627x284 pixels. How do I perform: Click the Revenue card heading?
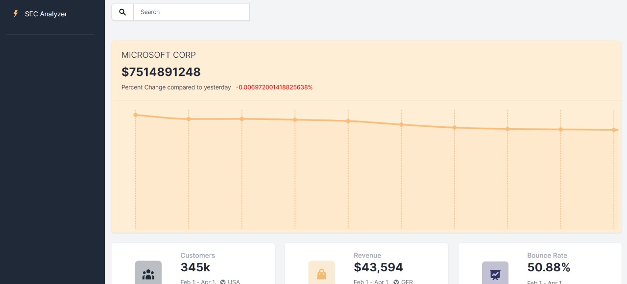click(367, 256)
